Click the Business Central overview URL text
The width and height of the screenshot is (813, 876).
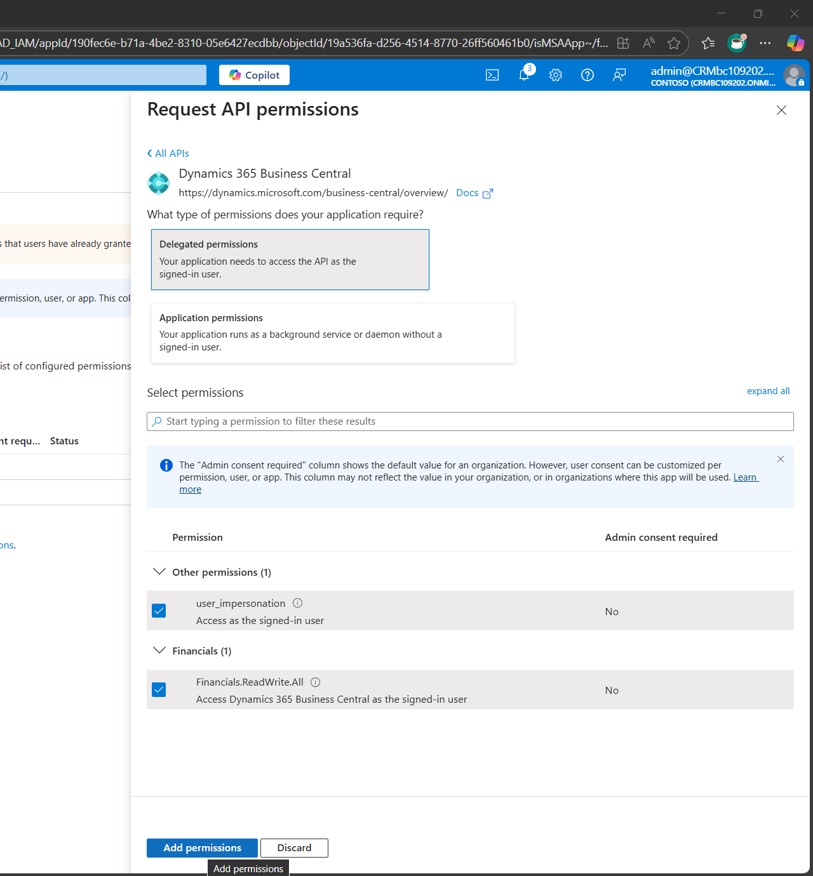pyautogui.click(x=313, y=193)
